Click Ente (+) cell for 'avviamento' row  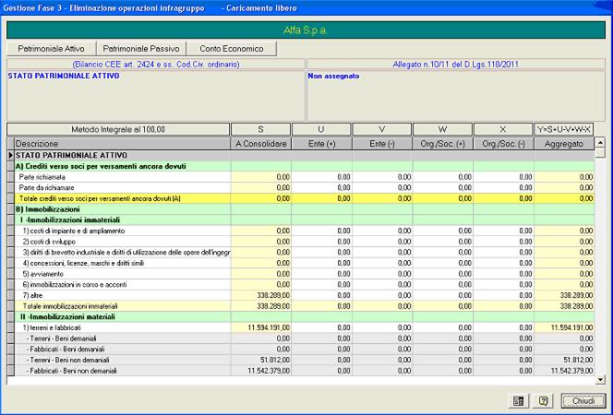pyautogui.click(x=320, y=273)
